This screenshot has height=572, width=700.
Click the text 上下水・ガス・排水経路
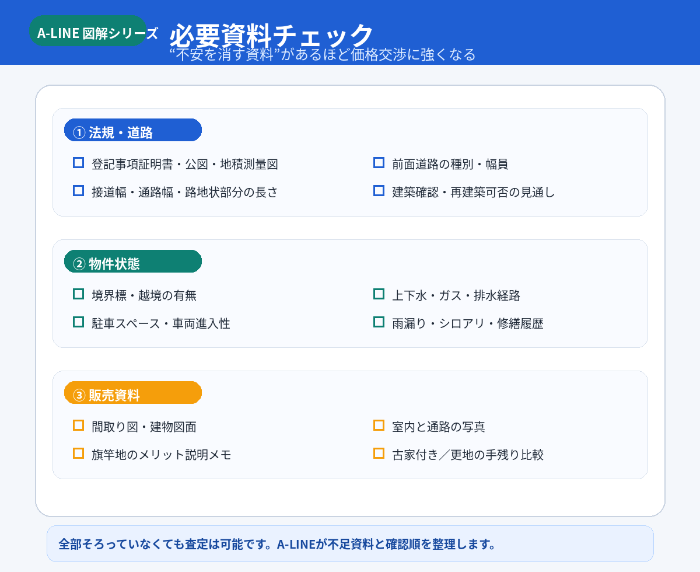[x=456, y=295]
